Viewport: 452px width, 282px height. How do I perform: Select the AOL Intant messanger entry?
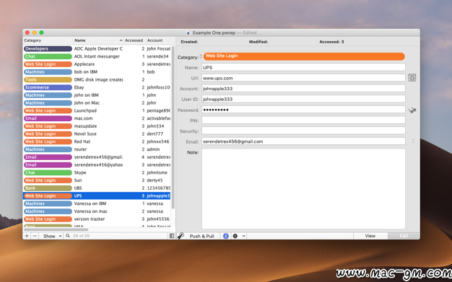click(x=97, y=56)
